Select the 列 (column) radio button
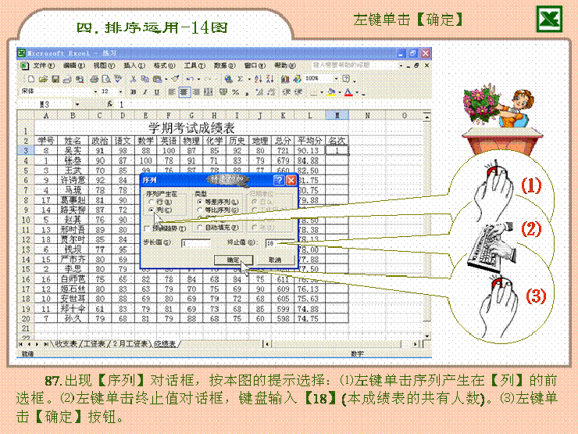This screenshot has height=434, width=578. pos(151,211)
